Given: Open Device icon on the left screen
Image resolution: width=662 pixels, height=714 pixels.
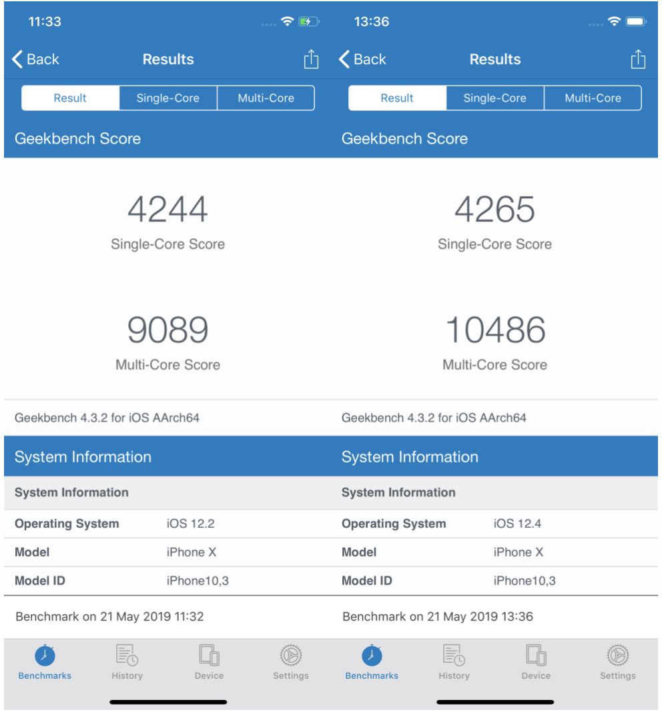Looking at the screenshot, I should (209, 655).
